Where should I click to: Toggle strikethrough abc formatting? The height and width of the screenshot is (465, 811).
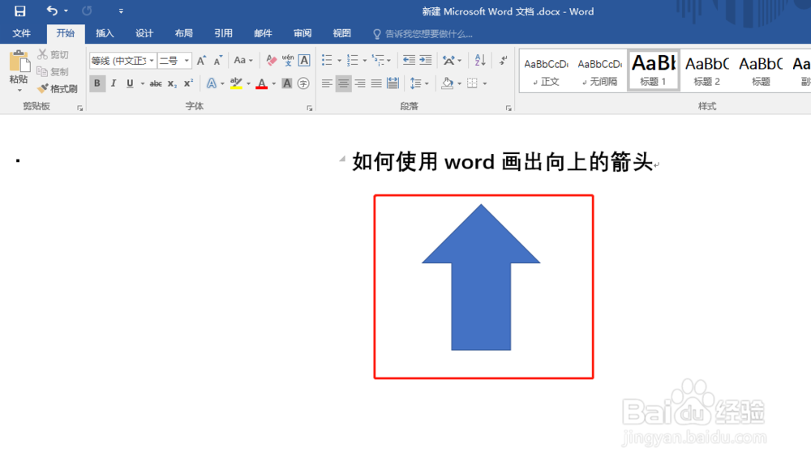[156, 83]
